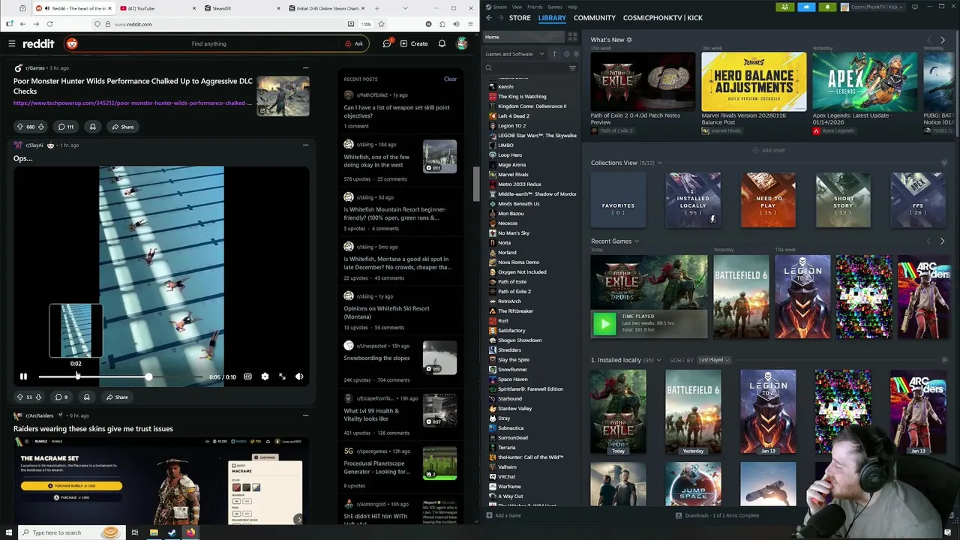
Task: Expand the Collections View dropdown
Action: coord(659,163)
